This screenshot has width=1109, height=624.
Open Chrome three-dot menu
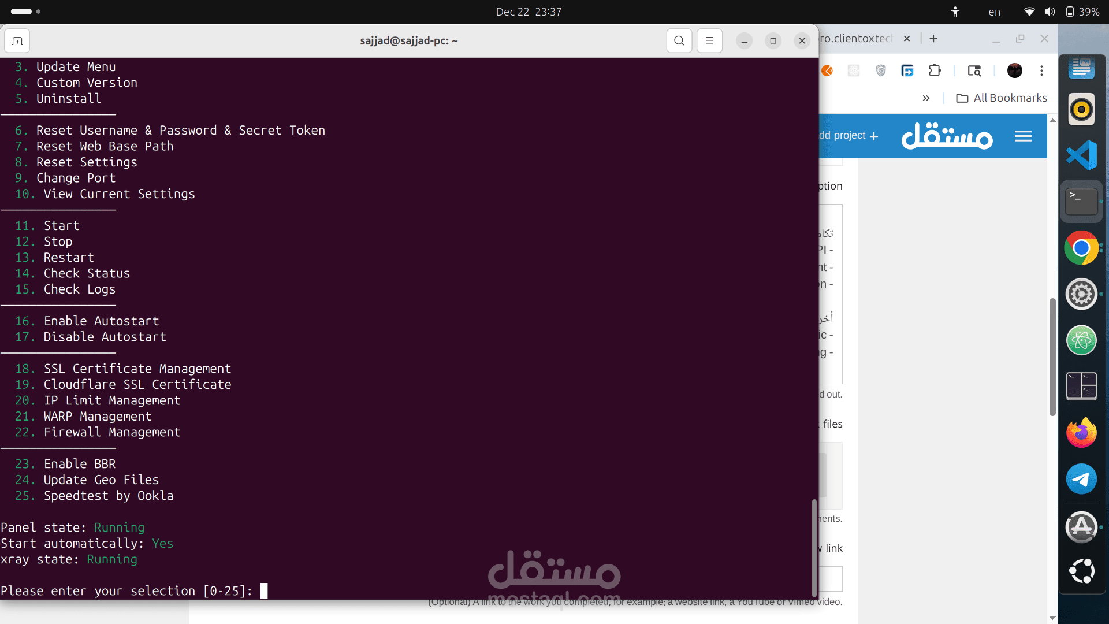(x=1041, y=70)
